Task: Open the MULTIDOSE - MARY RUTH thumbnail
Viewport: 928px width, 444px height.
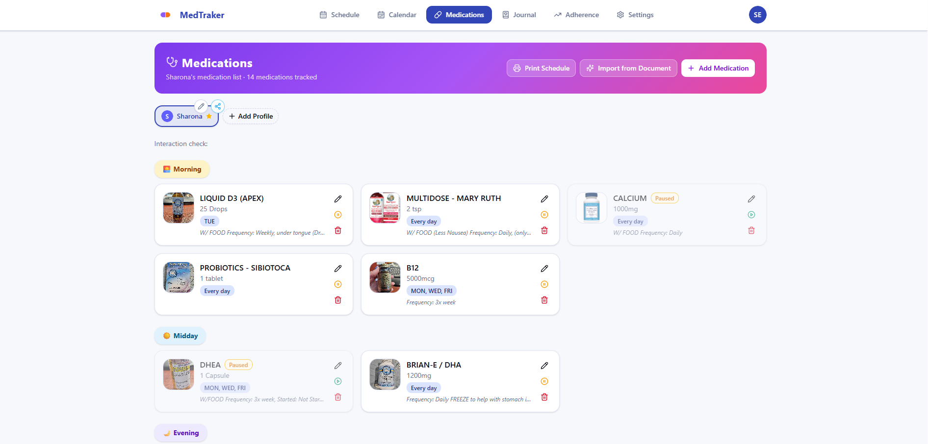Action: (x=385, y=208)
